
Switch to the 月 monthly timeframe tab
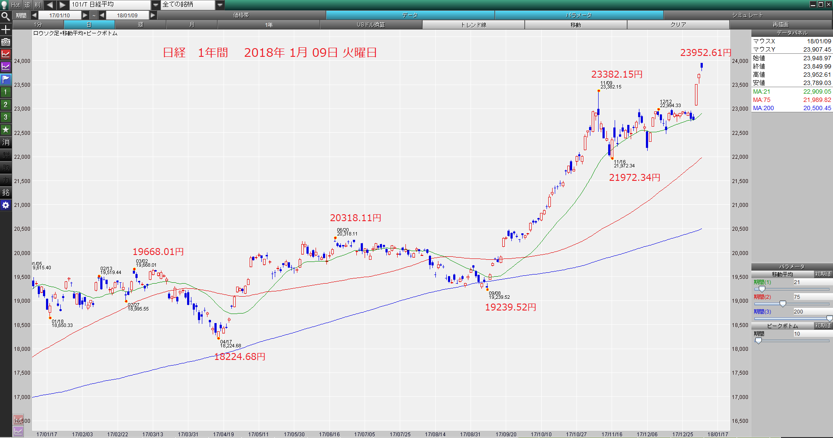point(191,25)
